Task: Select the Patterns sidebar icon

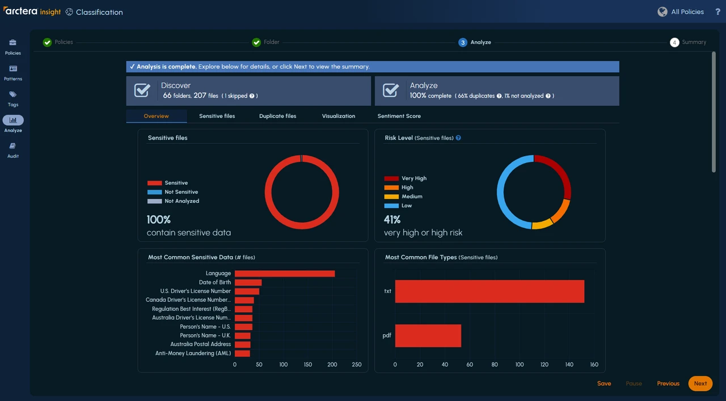Action: (12, 74)
